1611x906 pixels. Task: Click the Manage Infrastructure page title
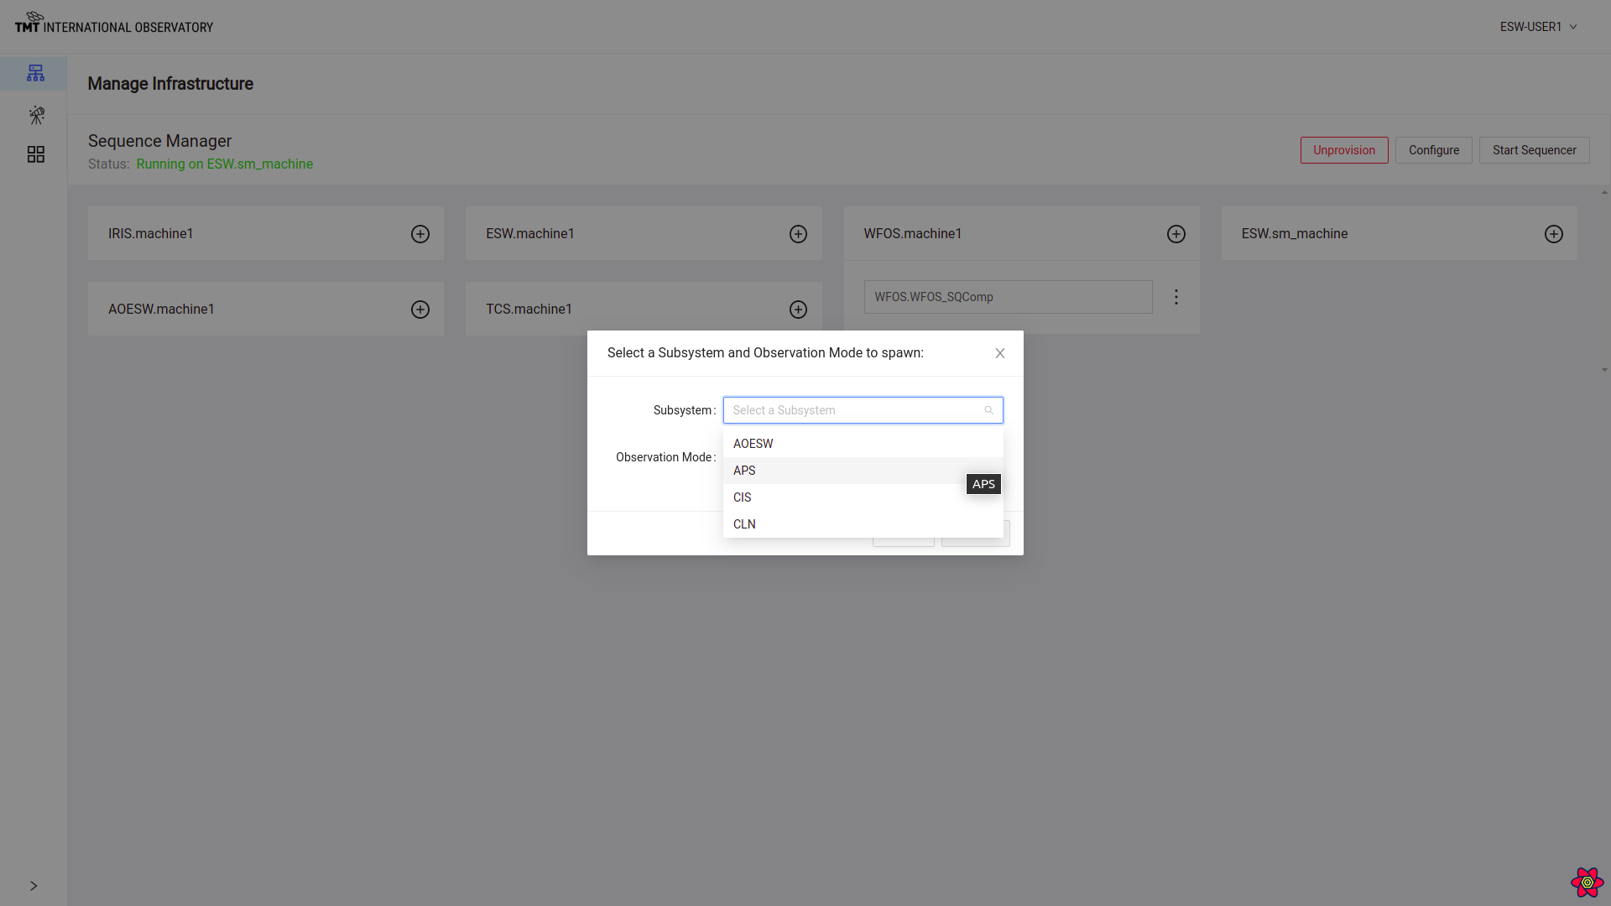tap(170, 84)
